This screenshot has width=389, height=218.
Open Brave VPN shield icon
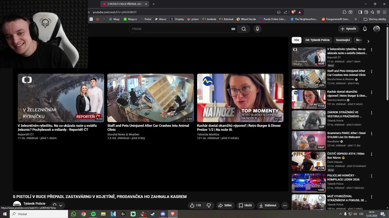tap(378, 12)
